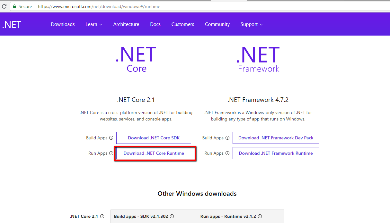Screen dimensions: 390x223
Task: Open the Docs menu item
Action: click(x=155, y=24)
